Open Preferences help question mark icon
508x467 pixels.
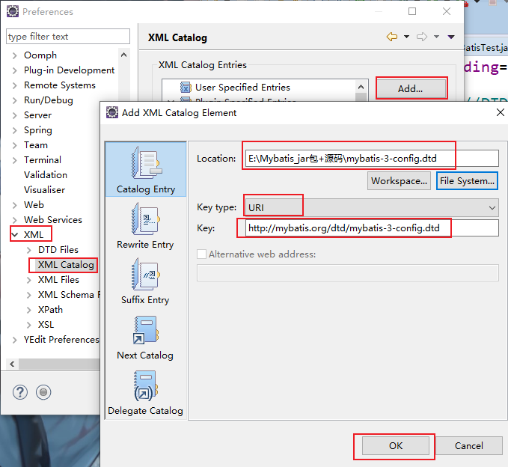(20, 392)
